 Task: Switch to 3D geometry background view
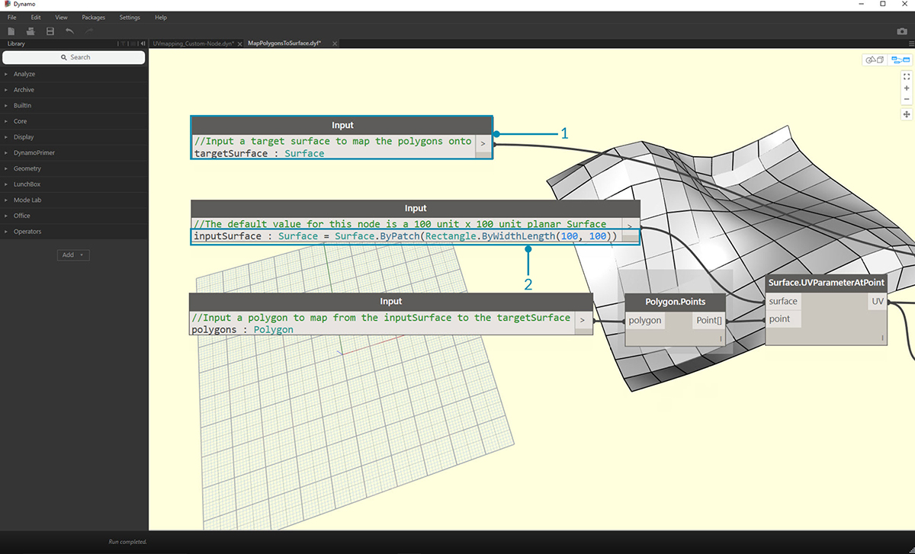click(874, 60)
